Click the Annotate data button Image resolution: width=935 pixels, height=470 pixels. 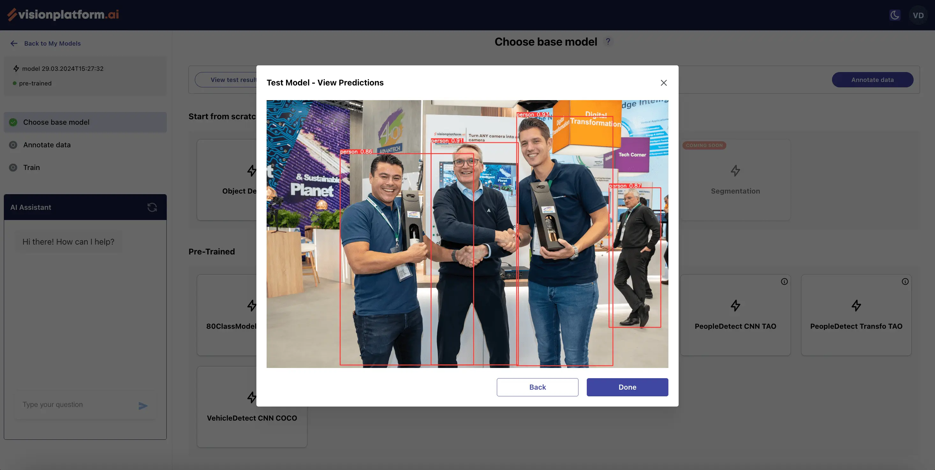pos(872,80)
